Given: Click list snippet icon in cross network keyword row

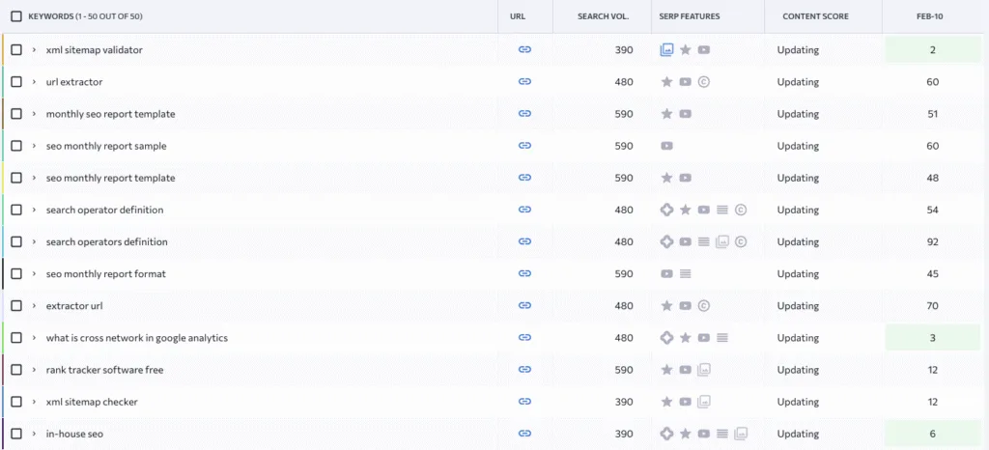Looking at the screenshot, I should coord(722,338).
